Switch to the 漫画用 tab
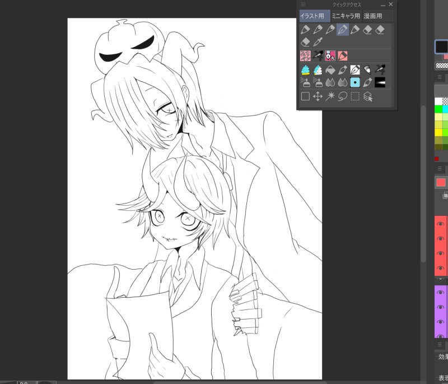 pyautogui.click(x=377, y=16)
